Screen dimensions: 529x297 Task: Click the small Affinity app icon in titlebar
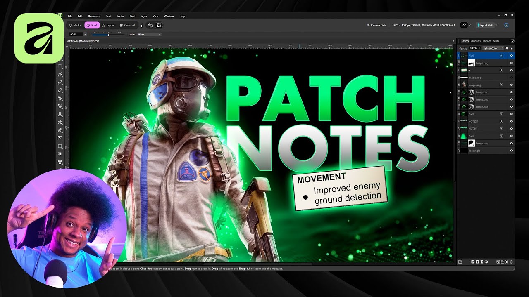coord(60,16)
